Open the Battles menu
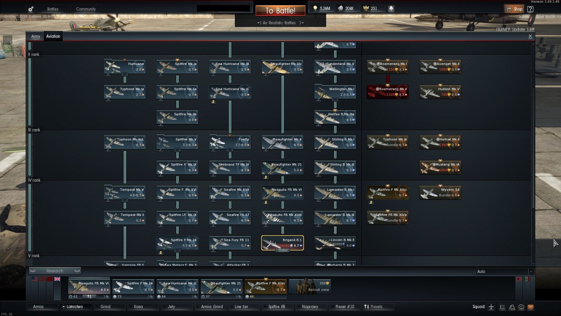The width and height of the screenshot is (561, 316). pos(53,9)
